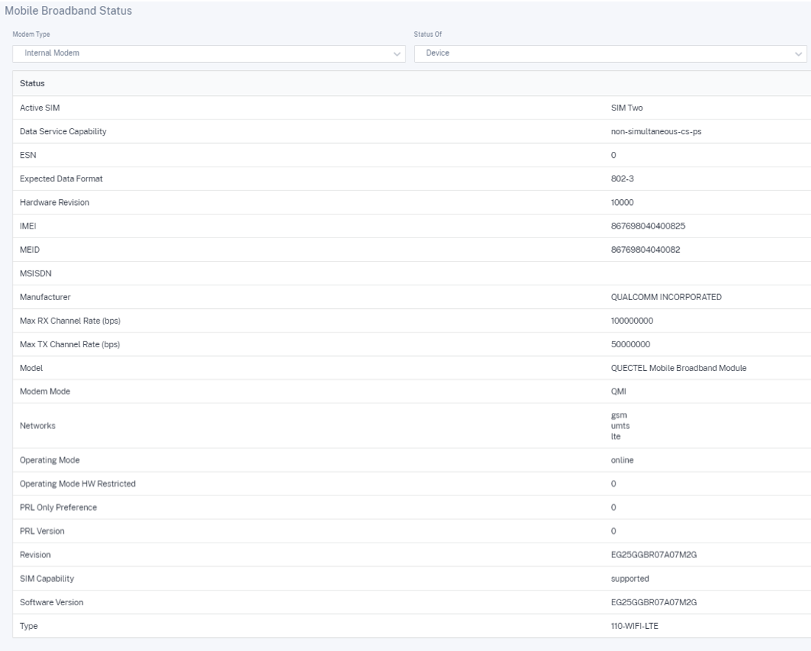Click the ESN row label
The height and width of the screenshot is (651, 811).
[28, 155]
